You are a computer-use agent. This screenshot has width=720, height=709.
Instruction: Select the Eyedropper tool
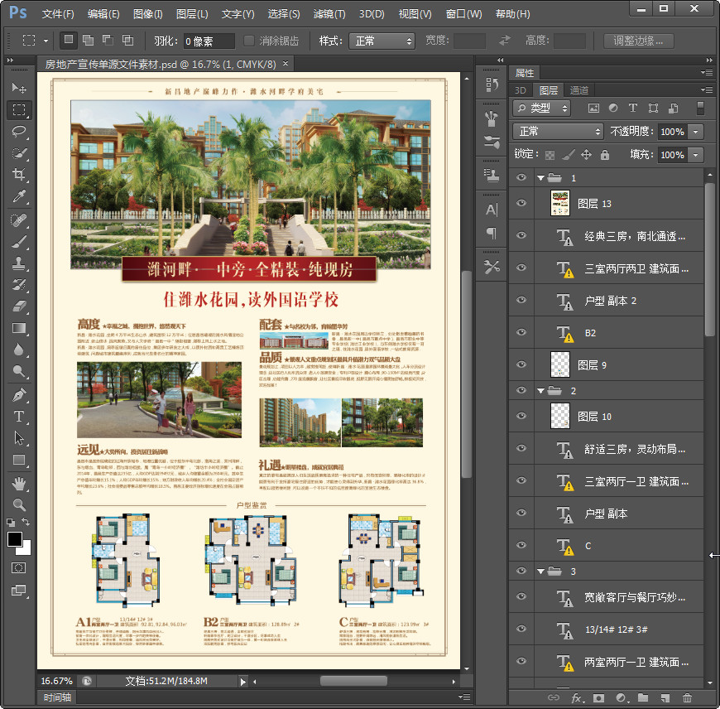pos(19,197)
